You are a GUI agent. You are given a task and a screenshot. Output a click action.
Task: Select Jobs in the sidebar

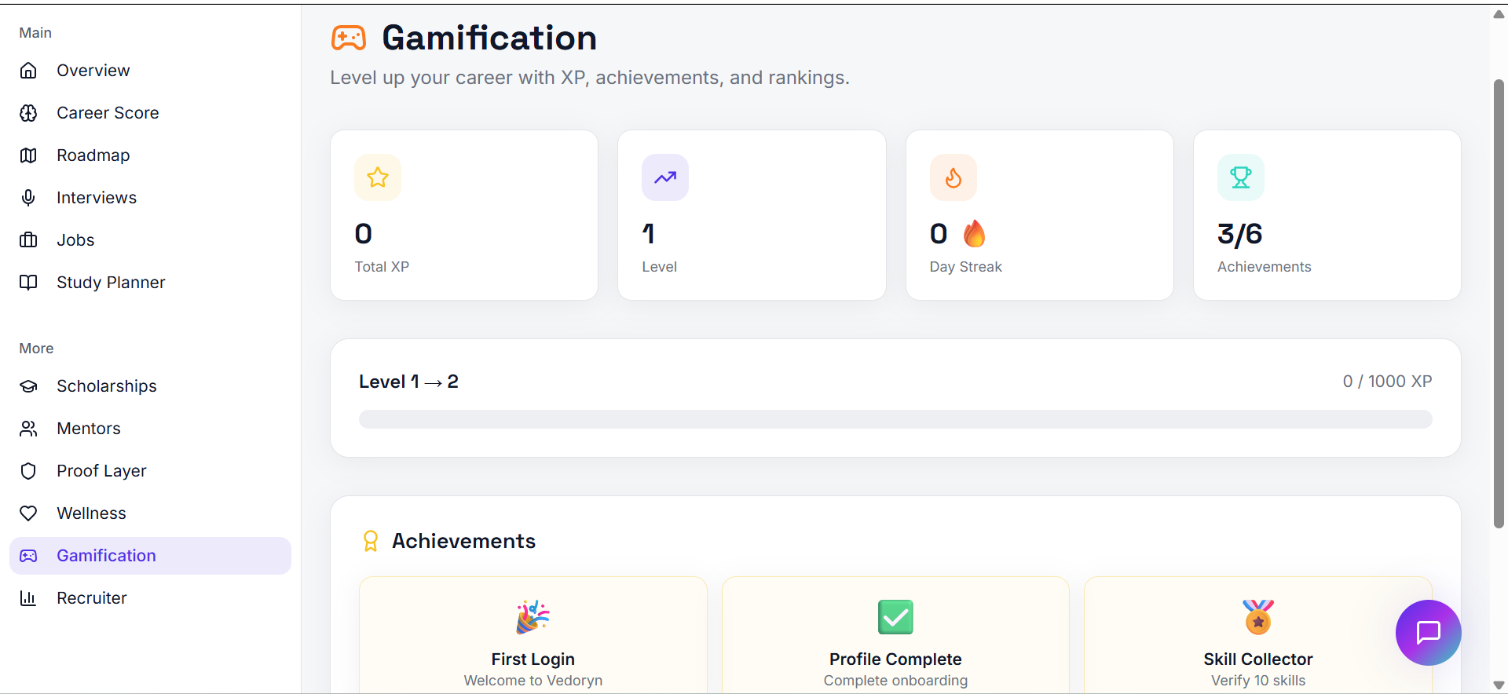tap(150, 240)
